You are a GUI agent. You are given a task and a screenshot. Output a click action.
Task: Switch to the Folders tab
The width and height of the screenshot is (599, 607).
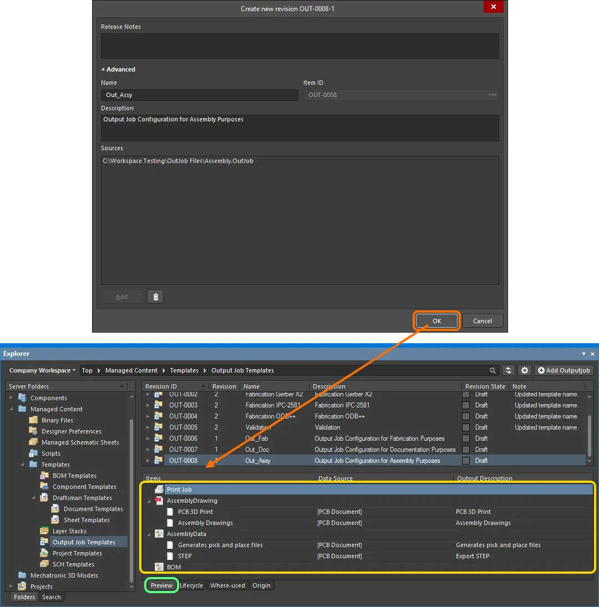click(24, 597)
